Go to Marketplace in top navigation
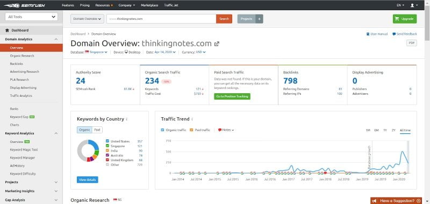Screen dimensions: 430x204 tap(149, 5)
